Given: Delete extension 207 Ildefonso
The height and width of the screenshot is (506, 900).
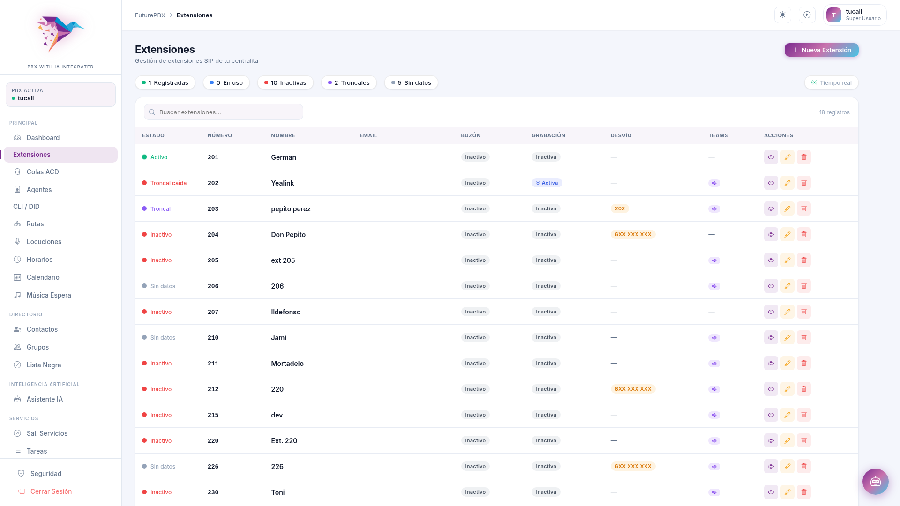Looking at the screenshot, I should pos(803,312).
